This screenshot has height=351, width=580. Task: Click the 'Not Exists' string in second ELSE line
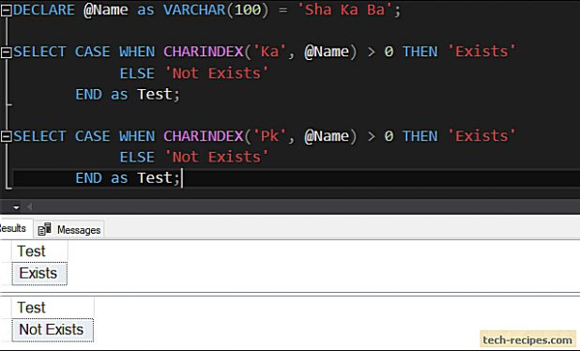(x=217, y=157)
